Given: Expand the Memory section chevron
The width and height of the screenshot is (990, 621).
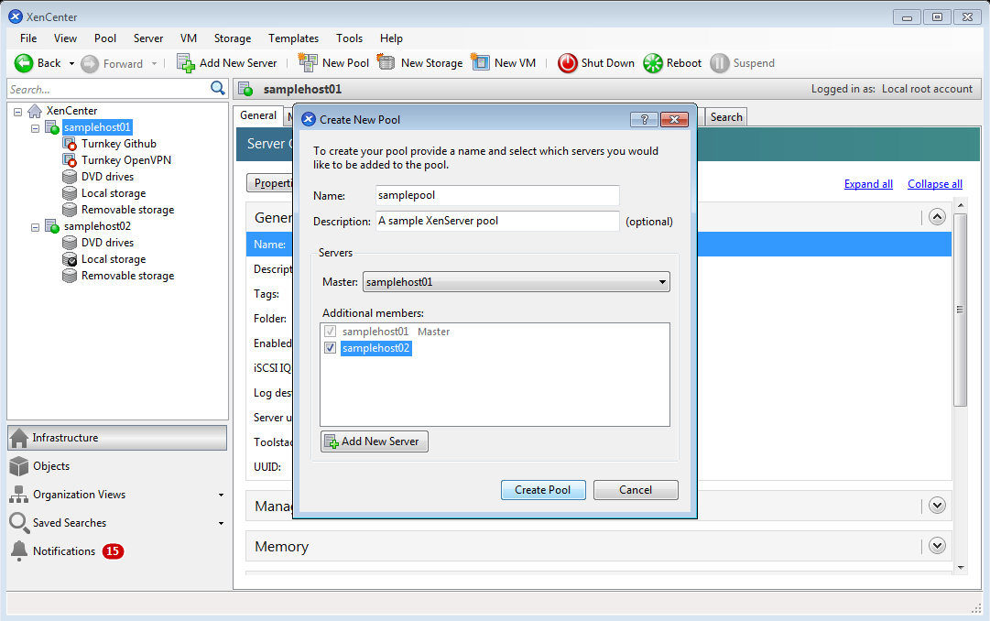Looking at the screenshot, I should [x=936, y=546].
